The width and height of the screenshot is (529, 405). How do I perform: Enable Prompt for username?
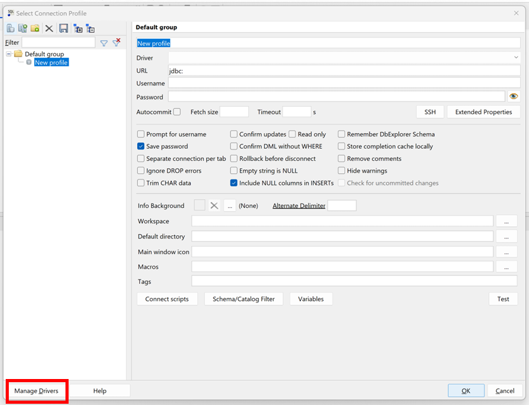click(141, 134)
